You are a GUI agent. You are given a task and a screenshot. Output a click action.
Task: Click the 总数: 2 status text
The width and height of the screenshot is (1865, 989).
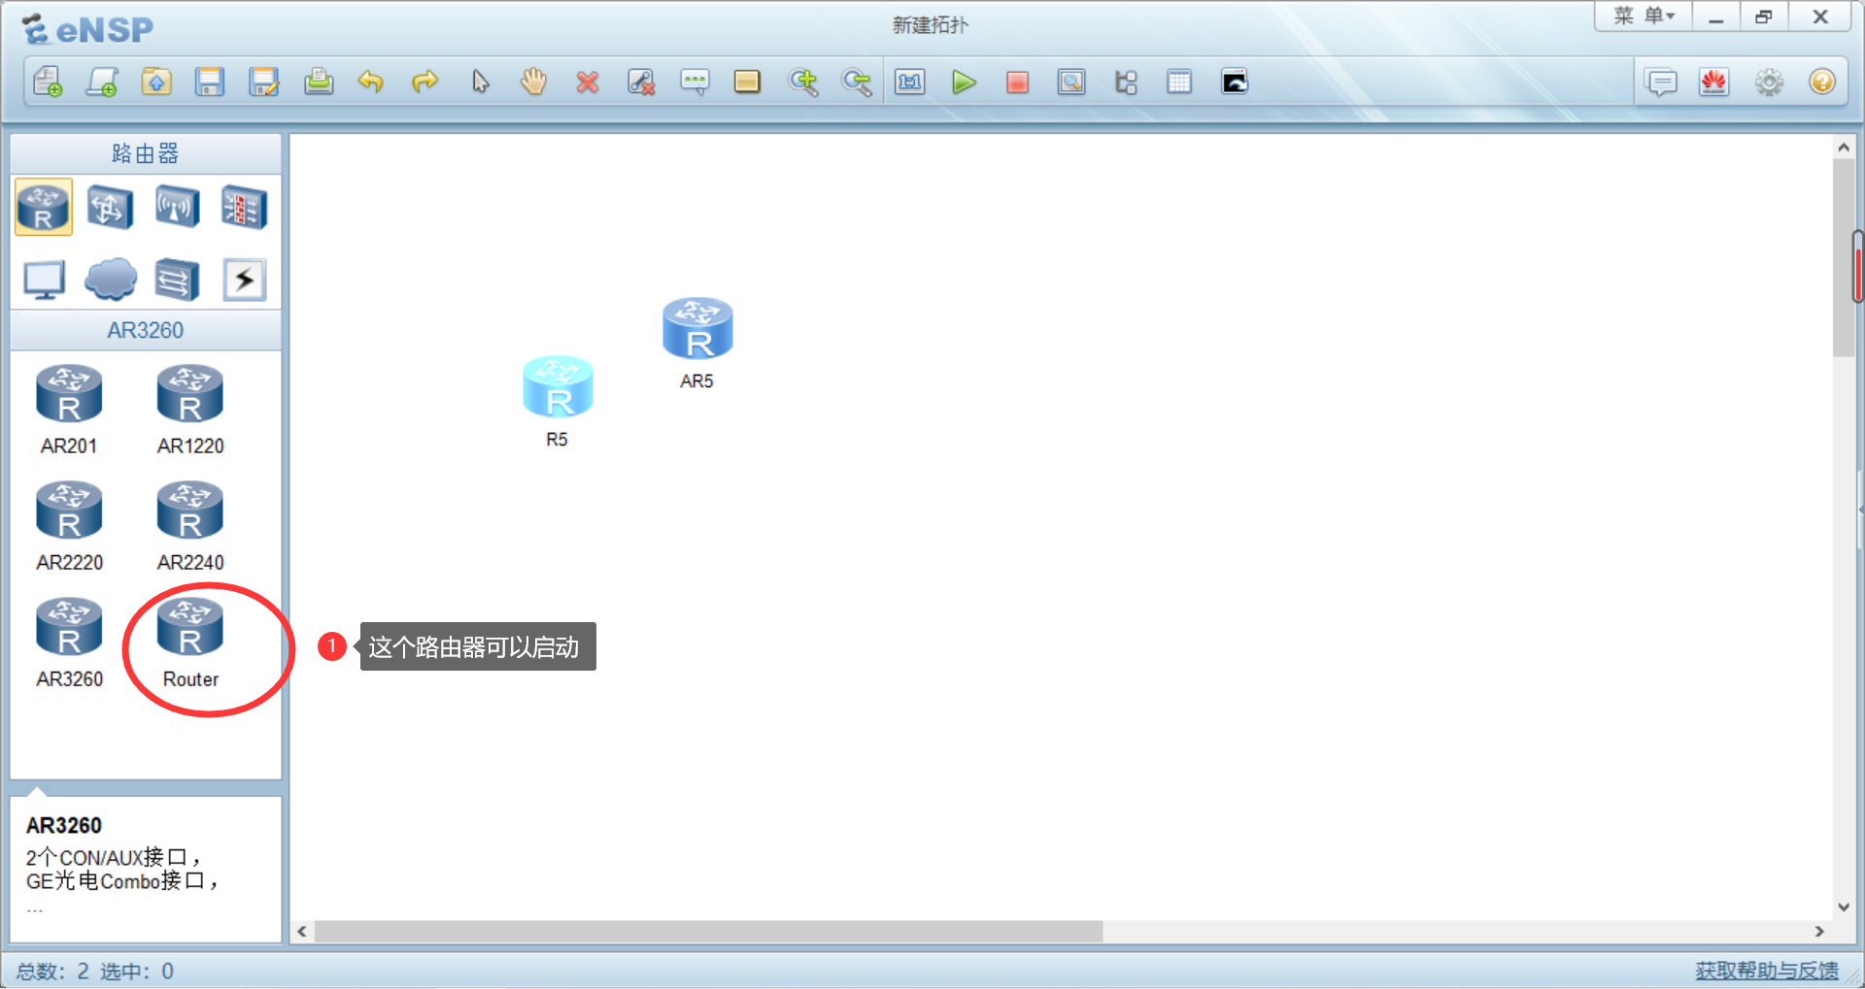click(52, 972)
